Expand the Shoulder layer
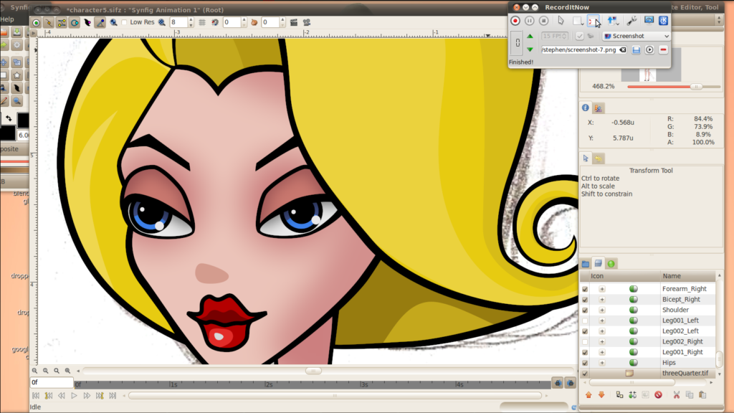734x413 pixels. (602, 310)
